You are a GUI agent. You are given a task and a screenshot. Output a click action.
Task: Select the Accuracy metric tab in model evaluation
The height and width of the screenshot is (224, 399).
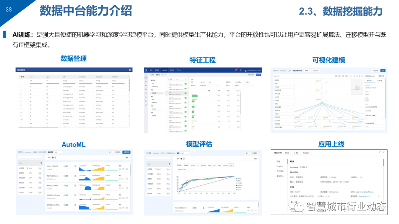click(193, 165)
